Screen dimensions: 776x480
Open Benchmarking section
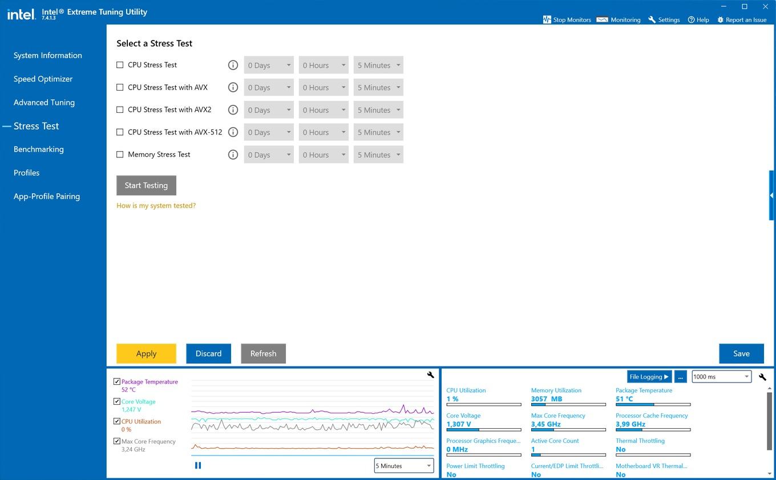click(x=39, y=149)
